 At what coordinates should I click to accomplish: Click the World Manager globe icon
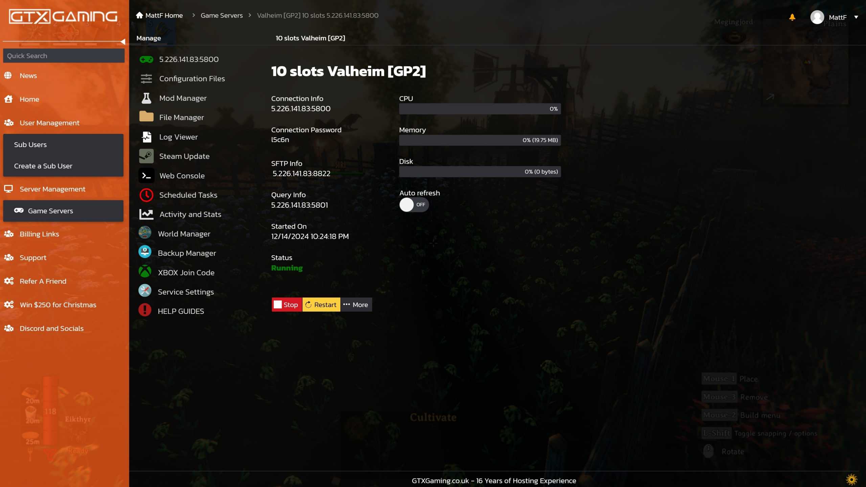pos(145,233)
